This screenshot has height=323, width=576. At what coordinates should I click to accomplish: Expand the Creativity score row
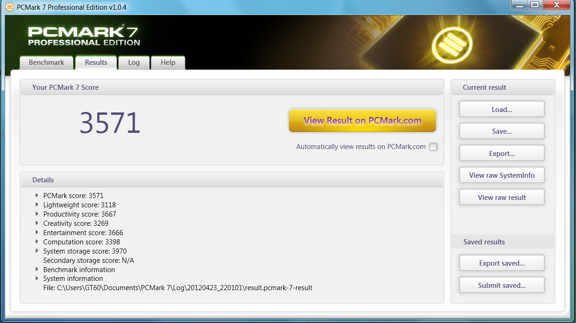pyautogui.click(x=37, y=223)
